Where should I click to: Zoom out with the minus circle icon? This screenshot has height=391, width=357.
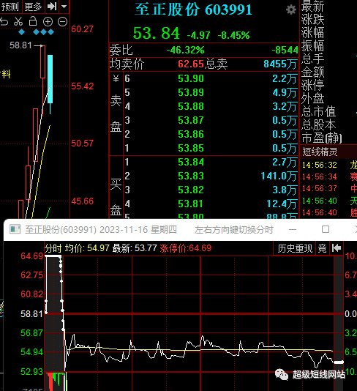click(62, 22)
